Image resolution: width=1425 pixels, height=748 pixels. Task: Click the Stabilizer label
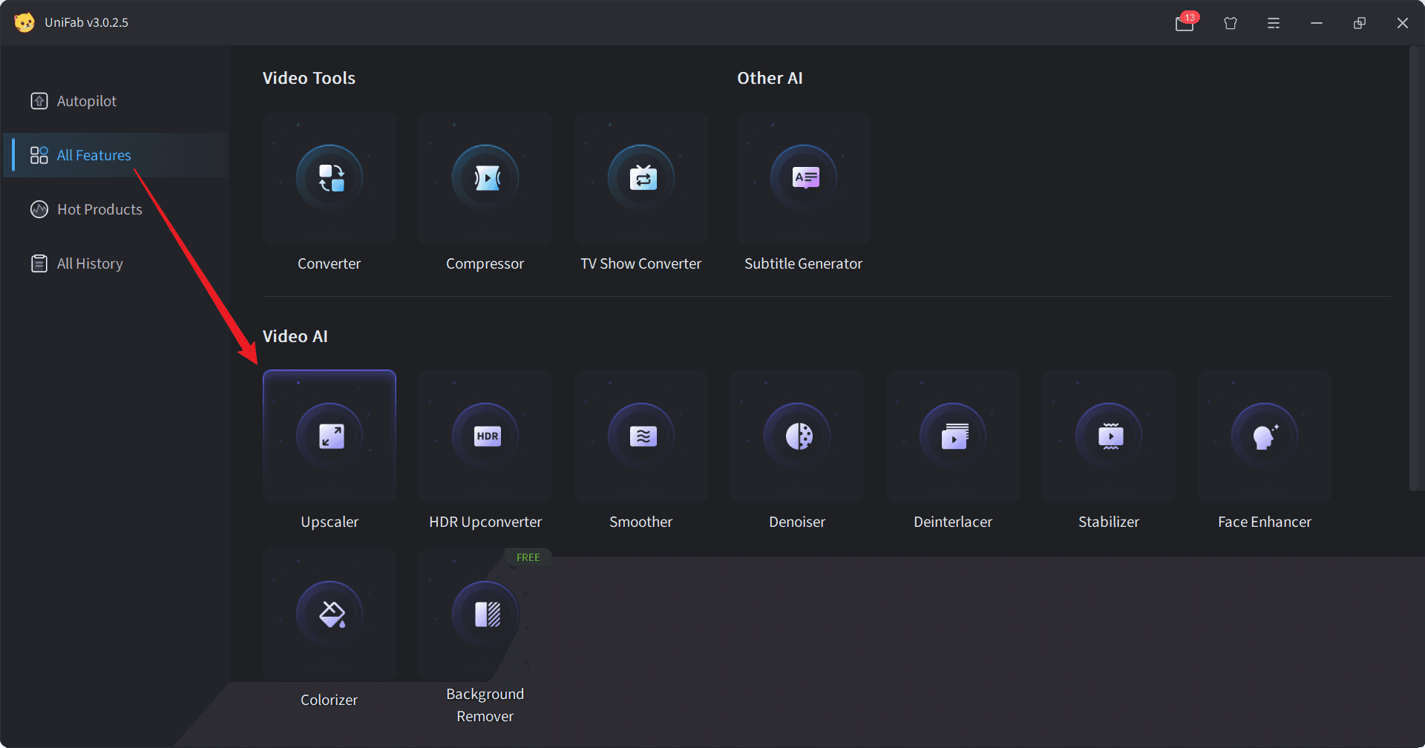point(1109,522)
